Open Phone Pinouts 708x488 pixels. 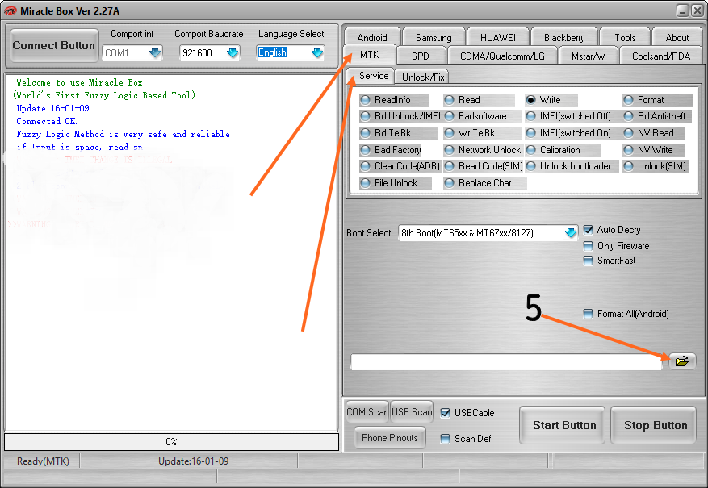click(x=390, y=438)
